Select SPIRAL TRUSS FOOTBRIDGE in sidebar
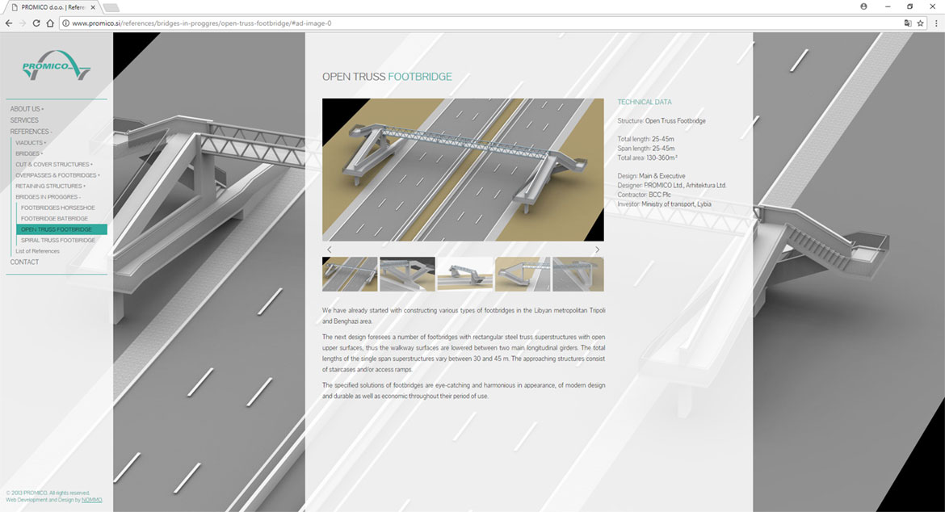 pos(58,241)
